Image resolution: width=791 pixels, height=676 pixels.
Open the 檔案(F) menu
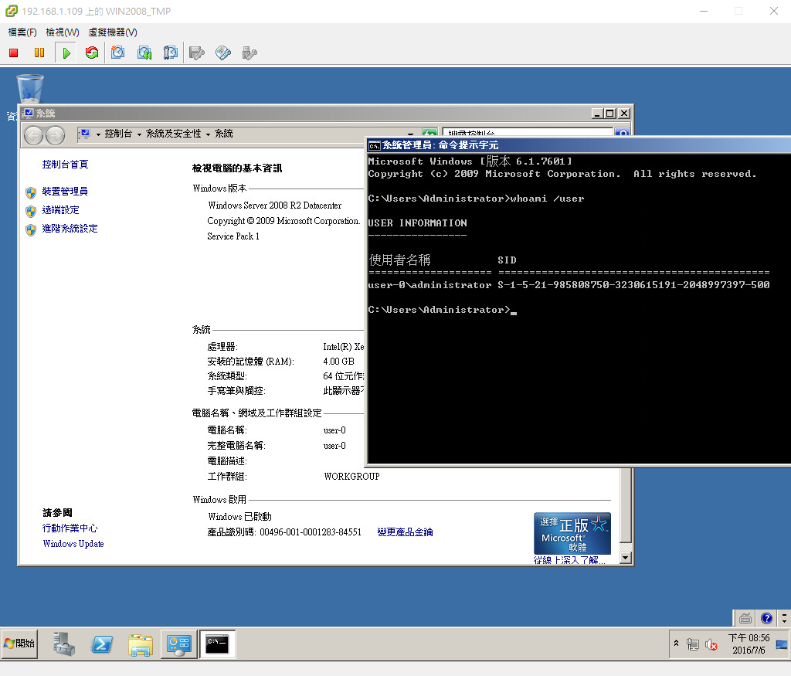pyautogui.click(x=22, y=32)
